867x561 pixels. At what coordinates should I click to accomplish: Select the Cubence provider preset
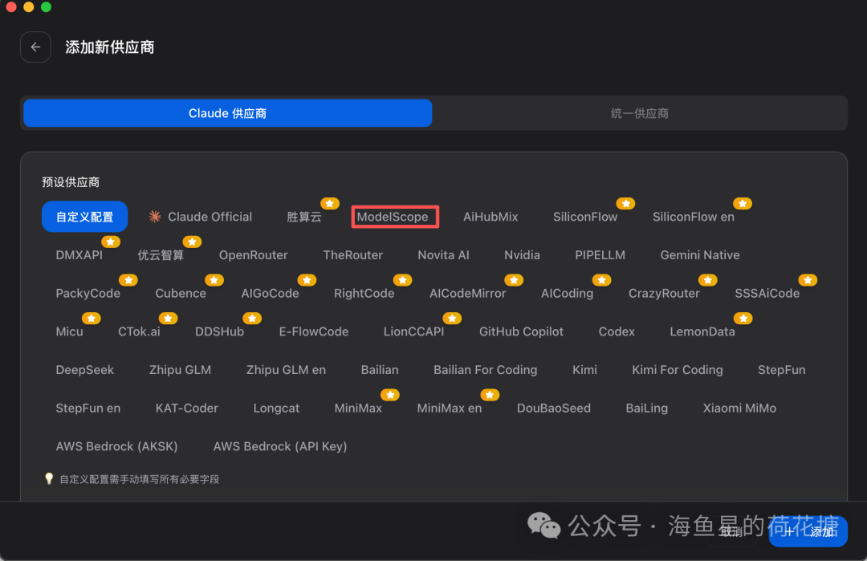(x=181, y=293)
